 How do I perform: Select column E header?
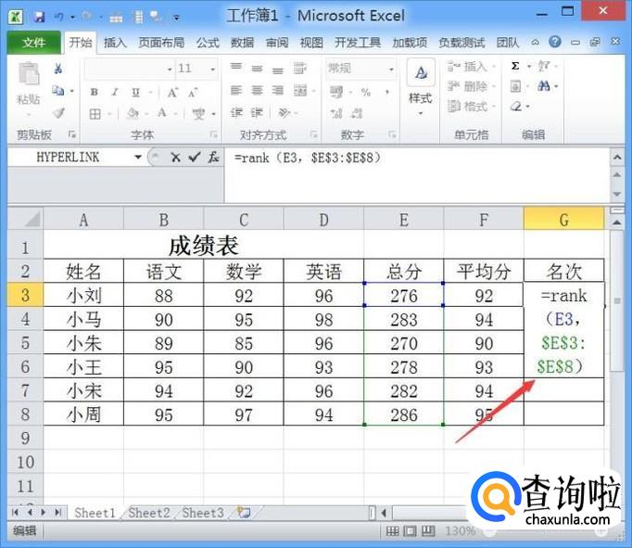pos(403,220)
